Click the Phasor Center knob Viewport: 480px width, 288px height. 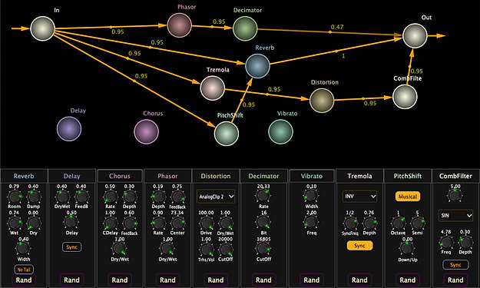point(177,223)
